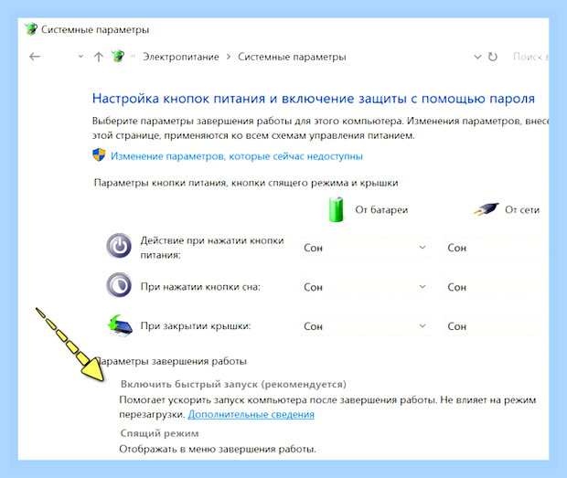Open recent locations chevron beside back arrow

pyautogui.click(x=80, y=57)
